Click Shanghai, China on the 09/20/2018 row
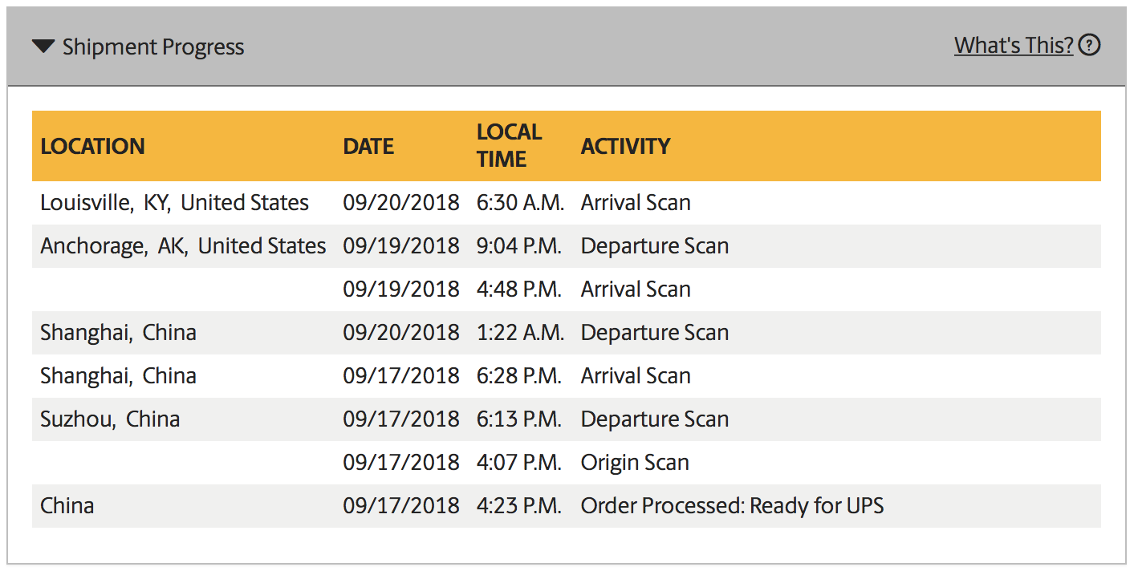 (x=118, y=333)
